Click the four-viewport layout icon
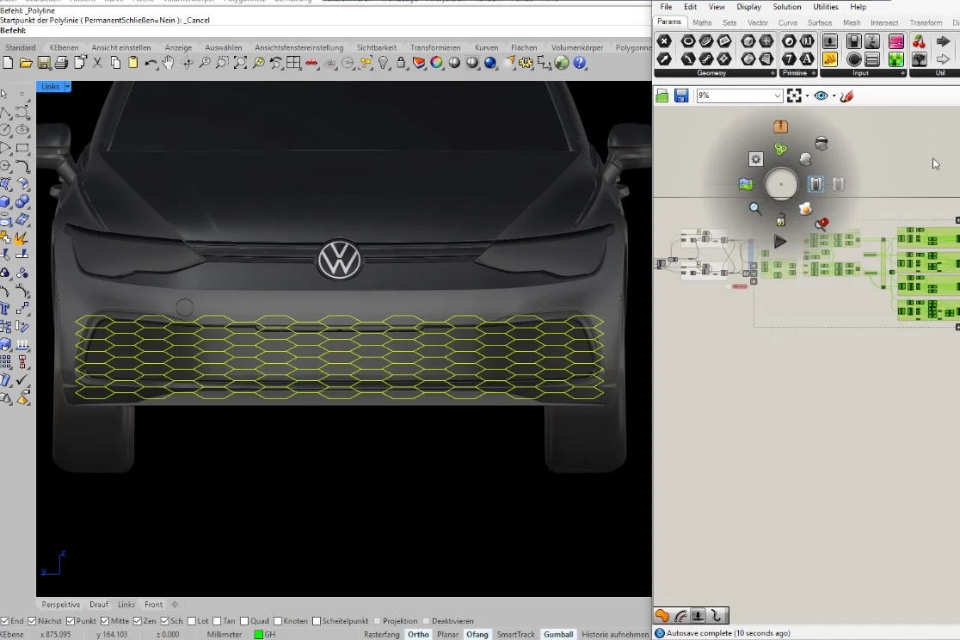Viewport: 960px width, 640px height. [x=294, y=63]
